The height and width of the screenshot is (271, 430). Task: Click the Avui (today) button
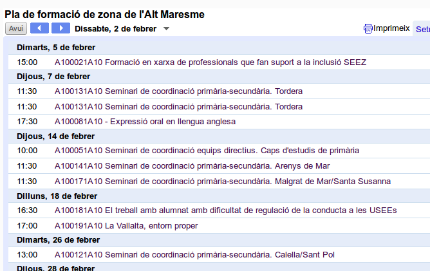coord(16,28)
